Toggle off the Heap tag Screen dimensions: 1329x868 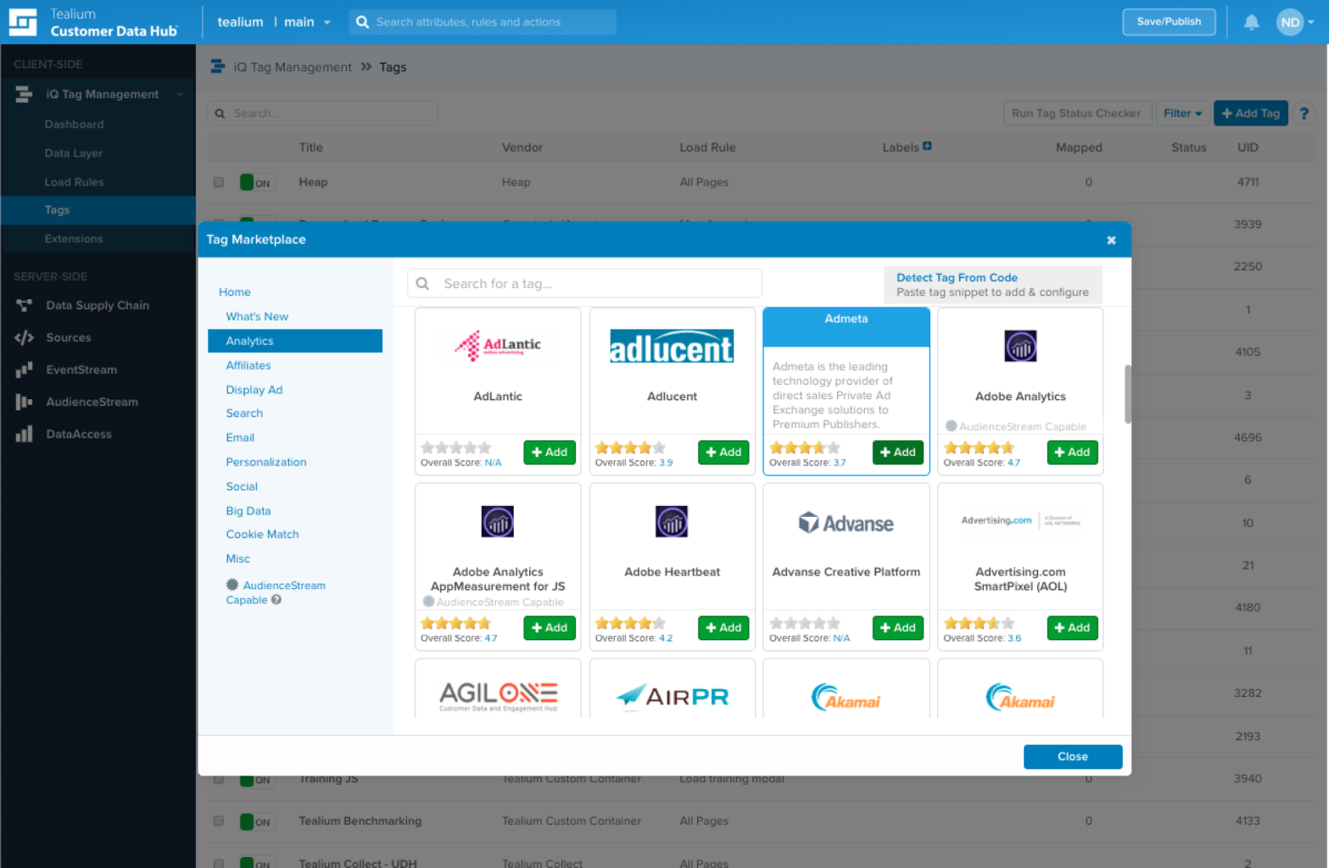click(x=257, y=181)
